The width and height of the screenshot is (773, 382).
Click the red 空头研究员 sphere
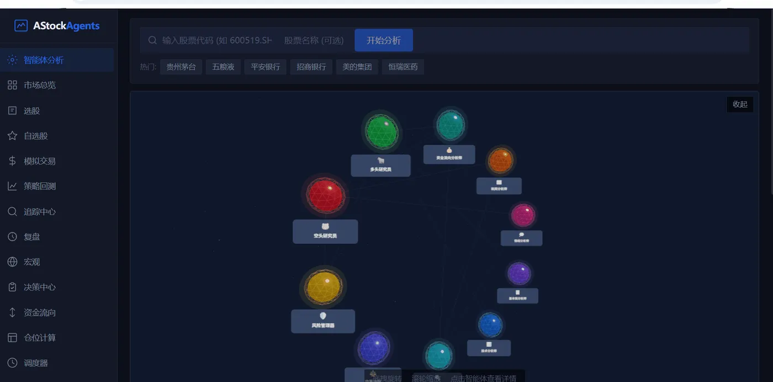[x=326, y=195]
